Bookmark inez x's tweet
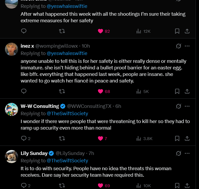 click(x=177, y=91)
